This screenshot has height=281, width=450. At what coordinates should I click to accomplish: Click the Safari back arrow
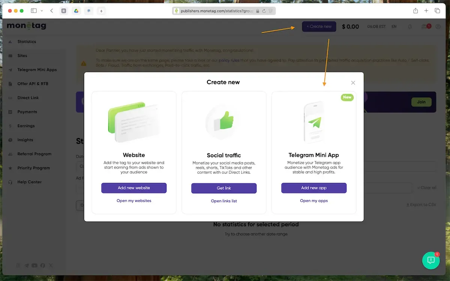51,11
